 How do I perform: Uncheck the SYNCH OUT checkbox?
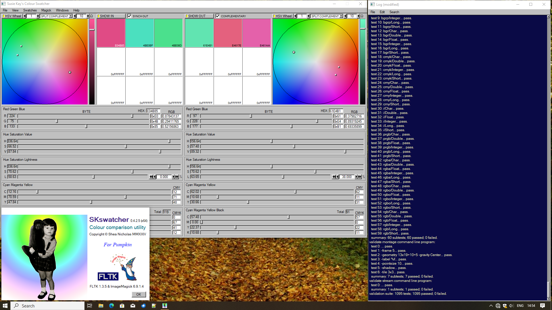[129, 16]
